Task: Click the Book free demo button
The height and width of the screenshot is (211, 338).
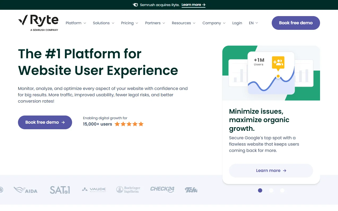Action: [x=296, y=23]
